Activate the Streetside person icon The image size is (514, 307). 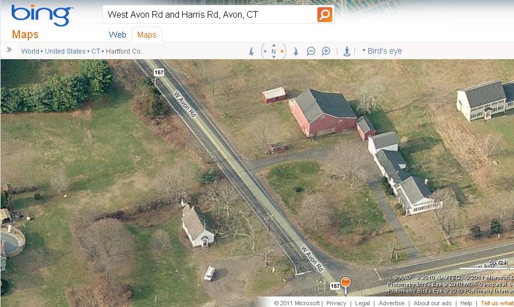[x=347, y=51]
